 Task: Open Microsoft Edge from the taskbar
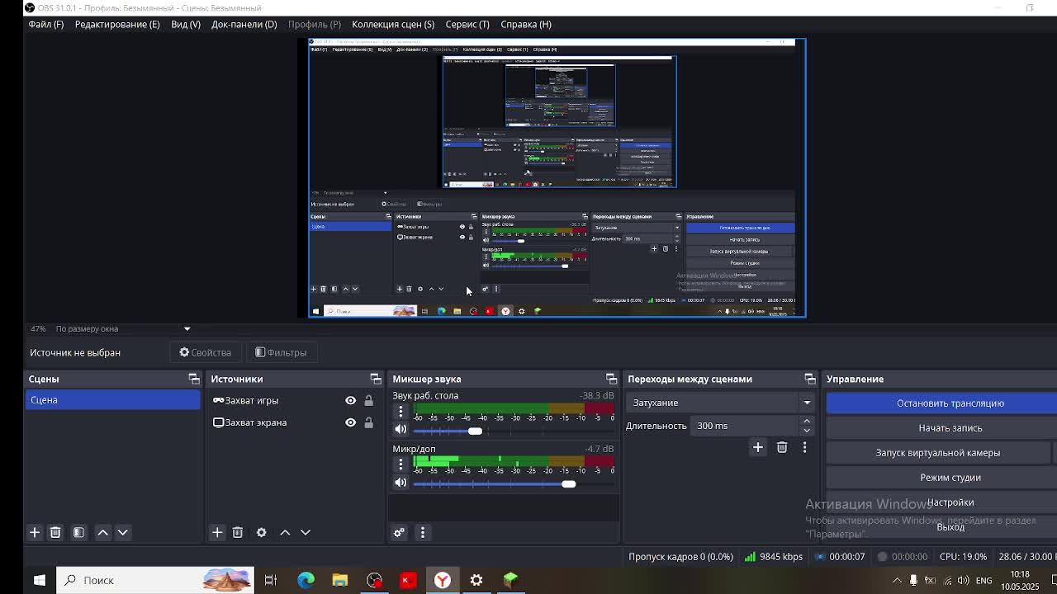tap(306, 580)
